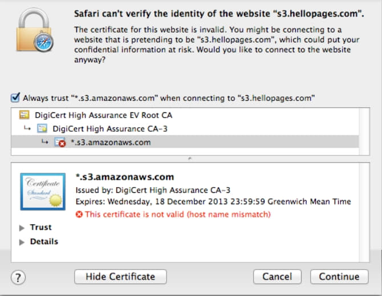Image resolution: width=382 pixels, height=296 pixels.
Task: Click the pane splitter handle below certificate list
Action: tap(190, 159)
